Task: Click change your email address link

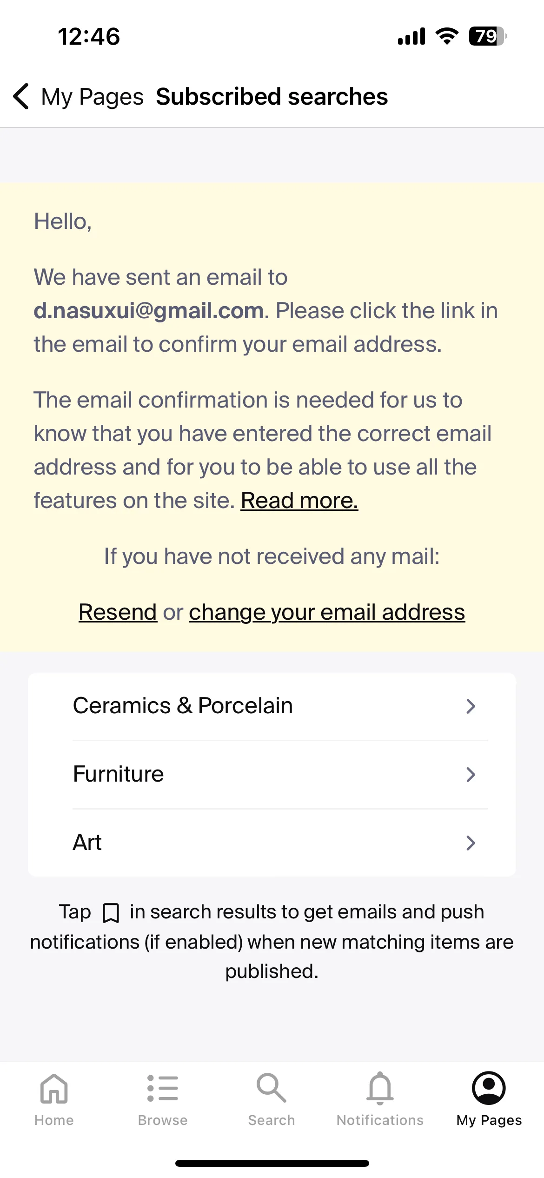Action: [x=327, y=612]
